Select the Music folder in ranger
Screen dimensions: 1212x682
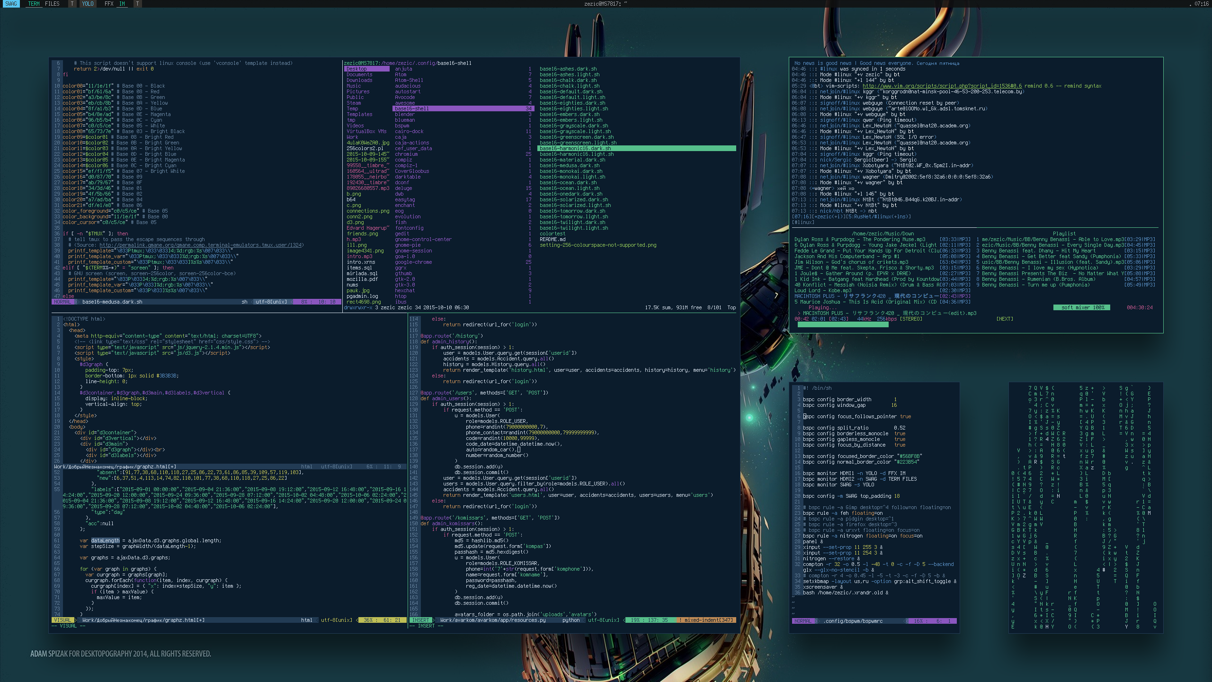(x=354, y=86)
